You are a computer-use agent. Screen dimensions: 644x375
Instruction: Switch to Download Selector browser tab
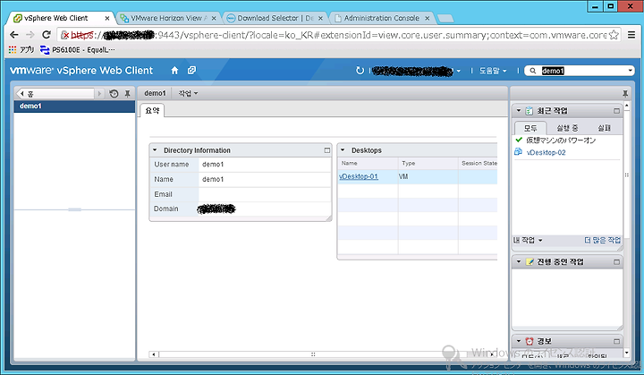click(x=275, y=18)
